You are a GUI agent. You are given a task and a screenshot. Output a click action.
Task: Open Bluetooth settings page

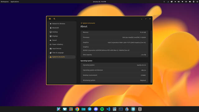(x=62, y=28)
